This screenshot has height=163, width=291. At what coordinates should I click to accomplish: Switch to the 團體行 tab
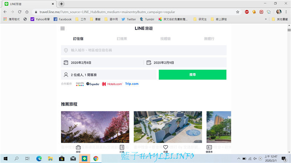[x=209, y=39]
